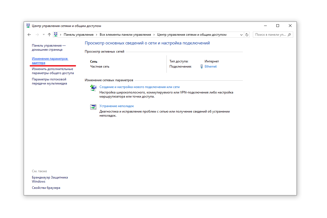
Task: Open 'Брандмауэр Защитника Windows' link
Action: pyautogui.click(x=50, y=179)
